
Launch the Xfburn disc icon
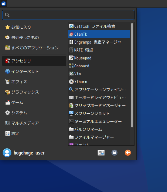[71, 82]
